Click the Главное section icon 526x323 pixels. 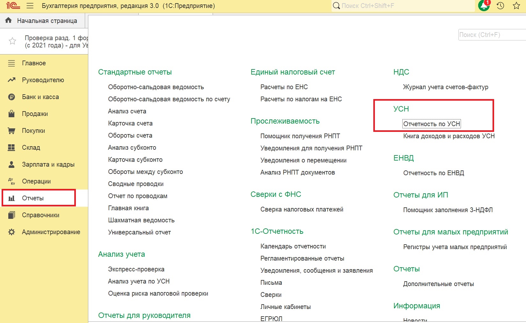(11, 63)
